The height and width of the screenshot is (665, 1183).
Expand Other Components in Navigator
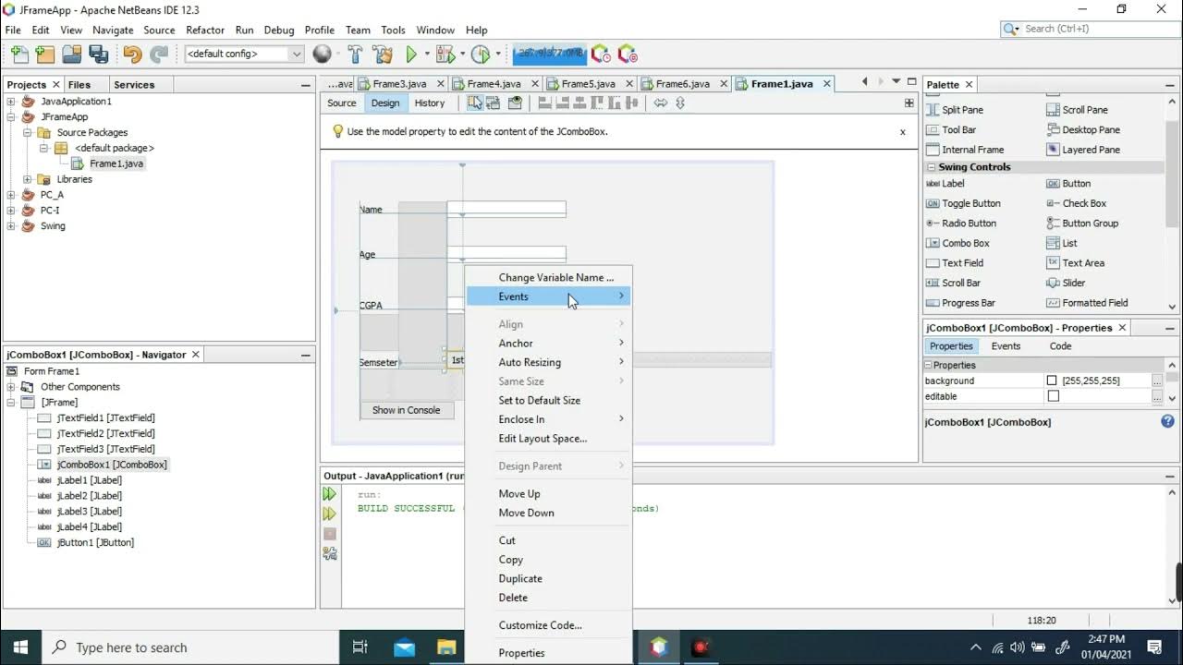click(x=11, y=387)
